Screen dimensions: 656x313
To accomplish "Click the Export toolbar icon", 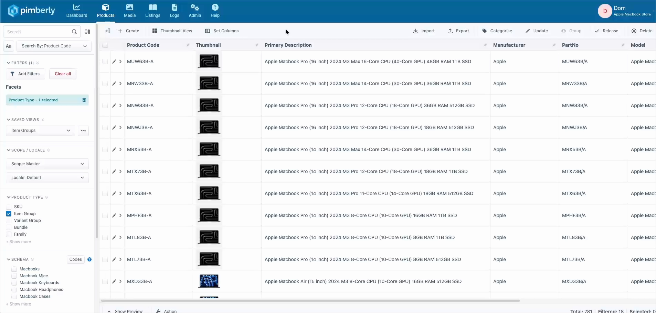I will click(x=450, y=31).
